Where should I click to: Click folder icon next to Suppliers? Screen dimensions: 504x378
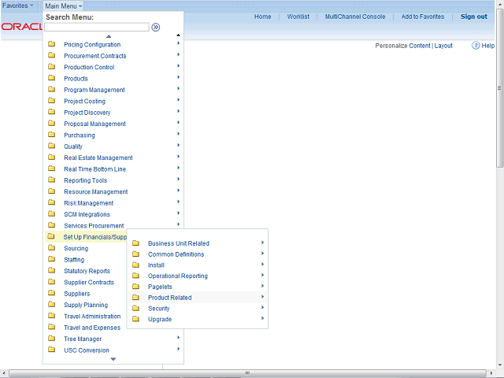pyautogui.click(x=52, y=294)
